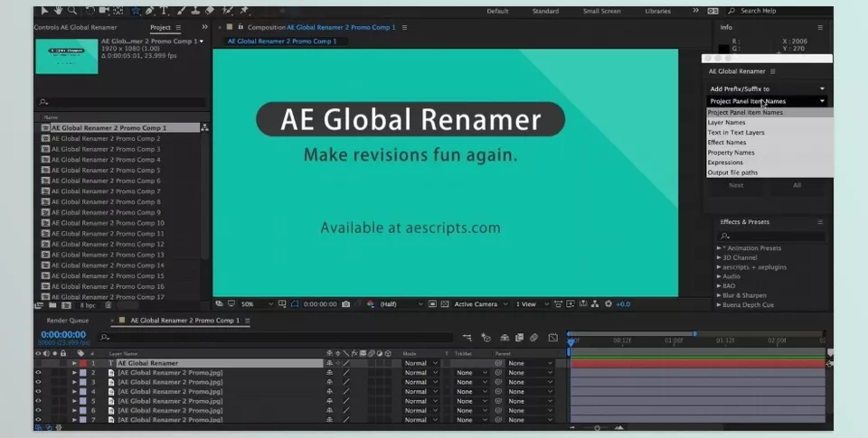Toggle shy switch on layer 2

coord(330,373)
